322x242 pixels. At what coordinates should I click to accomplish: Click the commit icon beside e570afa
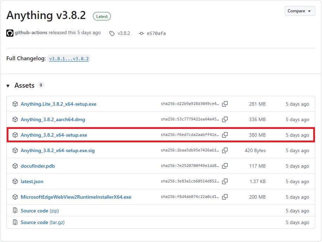click(x=141, y=33)
